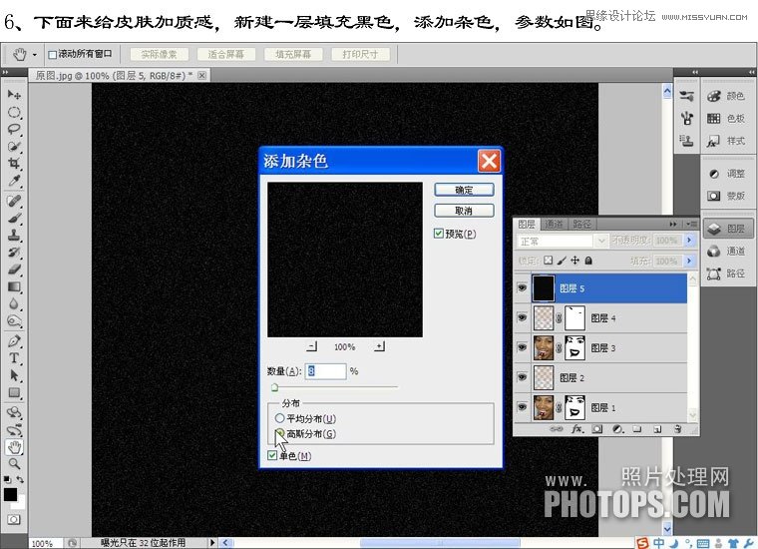Open the status bar info arrow menu

[x=211, y=543]
